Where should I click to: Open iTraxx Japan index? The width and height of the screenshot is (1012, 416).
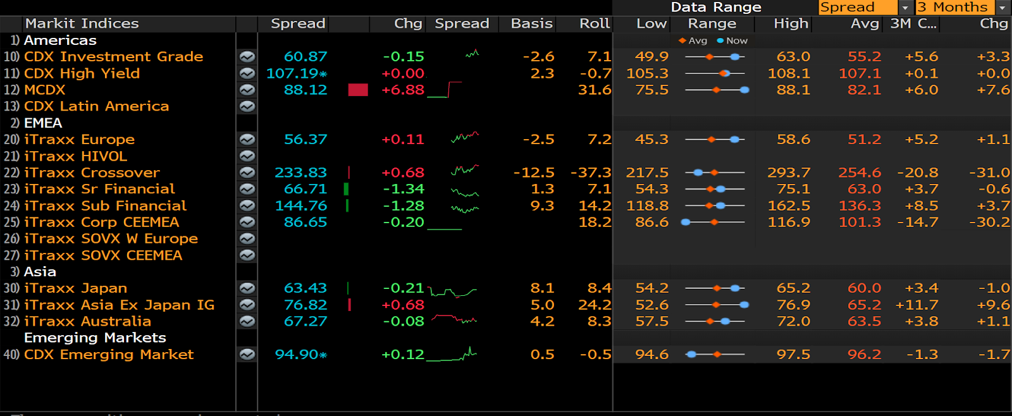pyautogui.click(x=75, y=288)
